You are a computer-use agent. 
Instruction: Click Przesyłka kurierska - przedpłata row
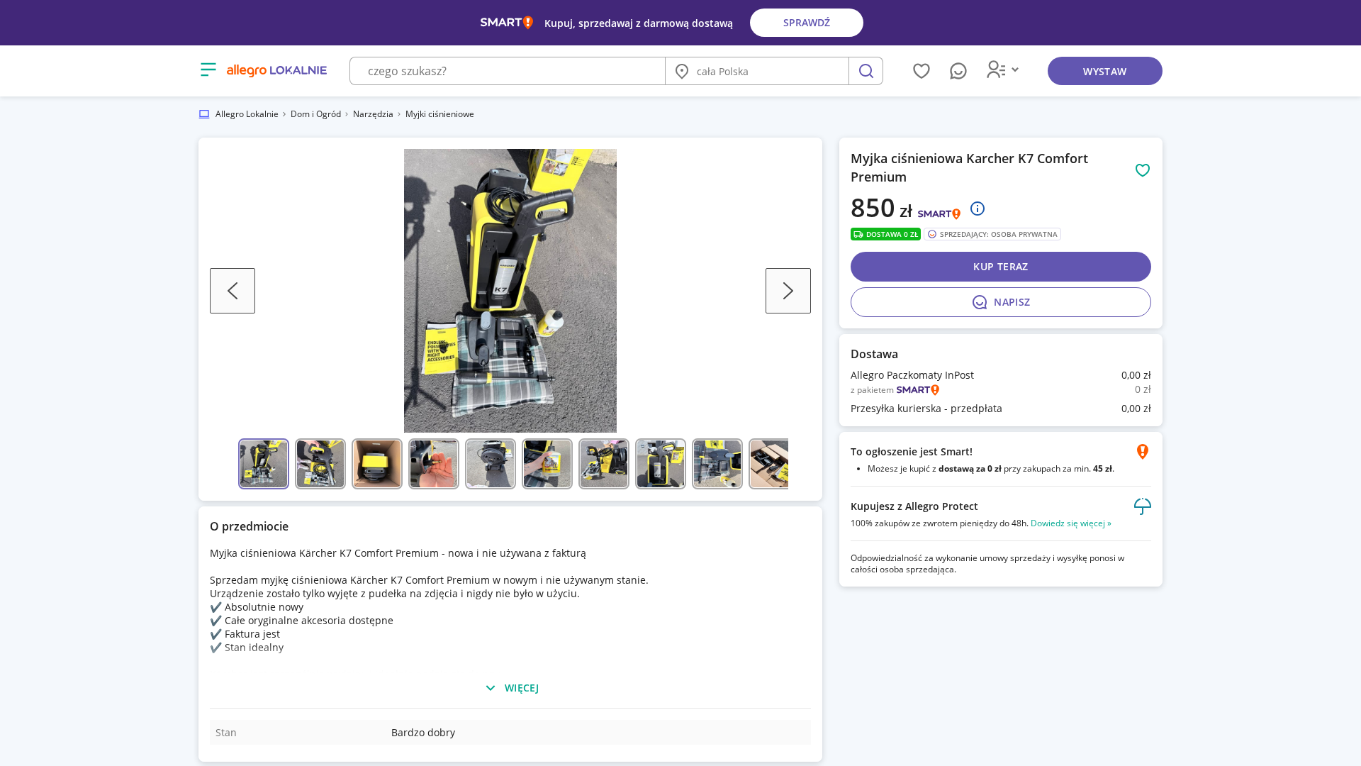click(x=1001, y=409)
